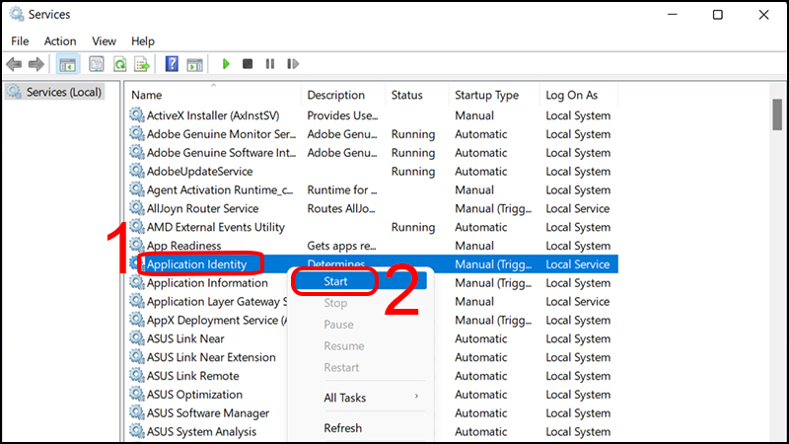This screenshot has height=444, width=789.
Task: Select the ASUS Optimization service row
Action: [194, 395]
